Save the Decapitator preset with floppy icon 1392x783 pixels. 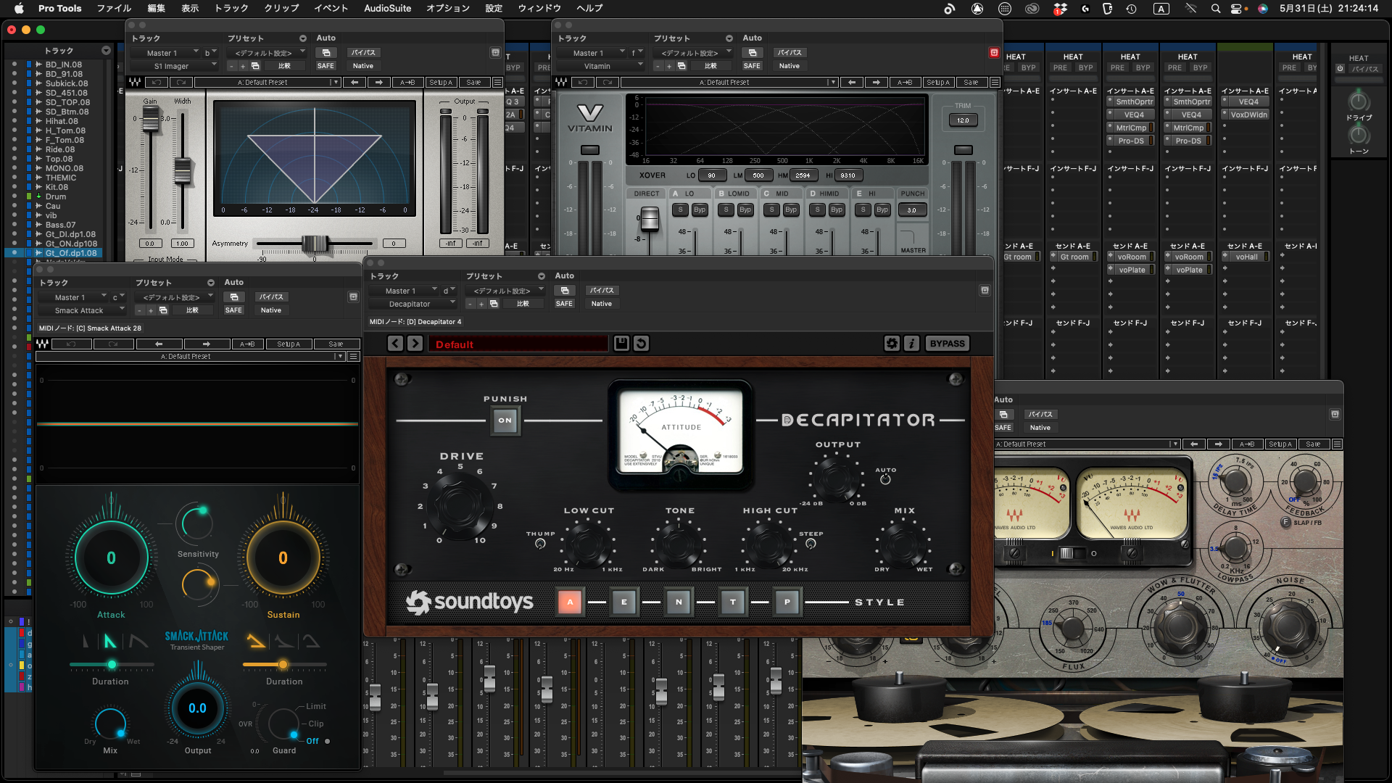point(621,344)
